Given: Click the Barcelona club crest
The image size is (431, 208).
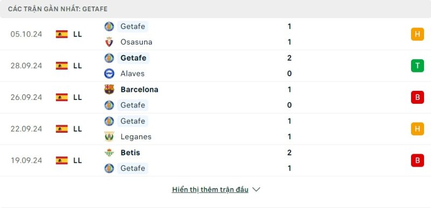Looking at the screenshot, I should coord(109,89).
